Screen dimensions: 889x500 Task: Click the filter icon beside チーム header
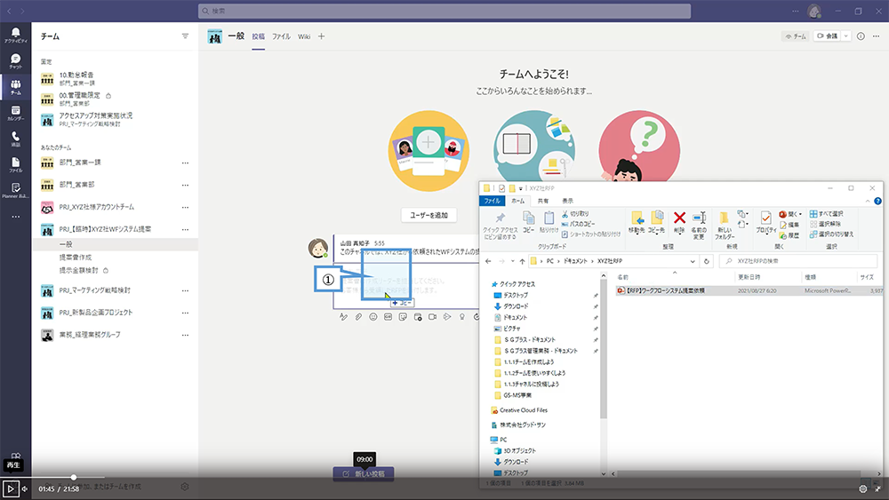click(185, 36)
